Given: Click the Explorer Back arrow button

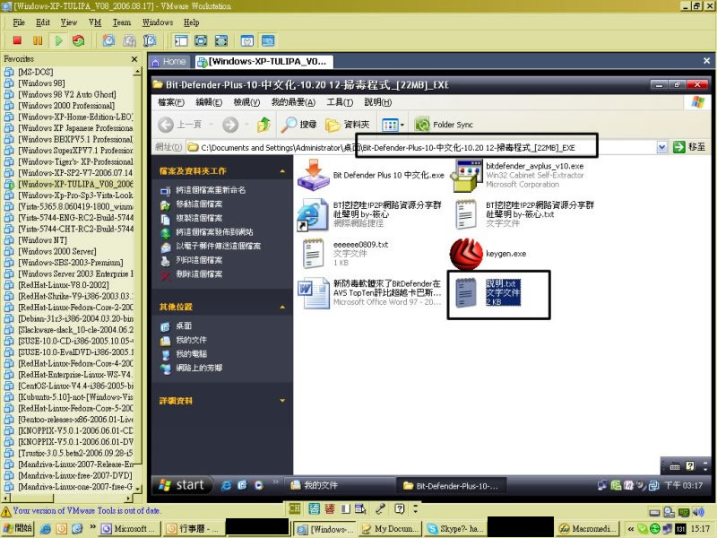Looking at the screenshot, I should pyautogui.click(x=166, y=125).
